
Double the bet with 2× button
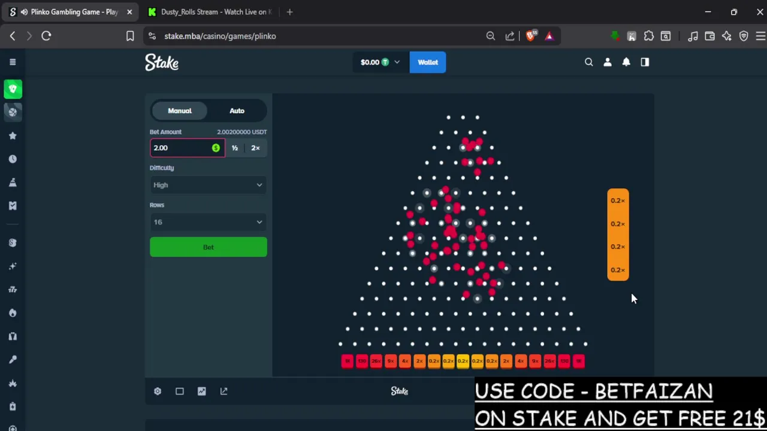click(256, 148)
